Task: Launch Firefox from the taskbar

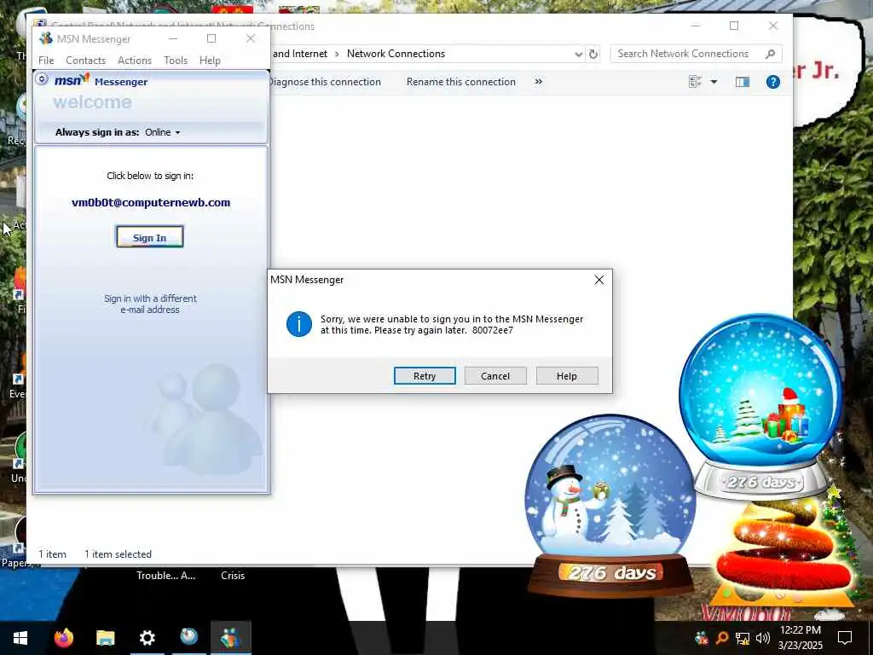Action: click(63, 637)
